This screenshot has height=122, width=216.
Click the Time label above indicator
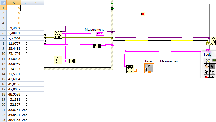[x=148, y=61]
